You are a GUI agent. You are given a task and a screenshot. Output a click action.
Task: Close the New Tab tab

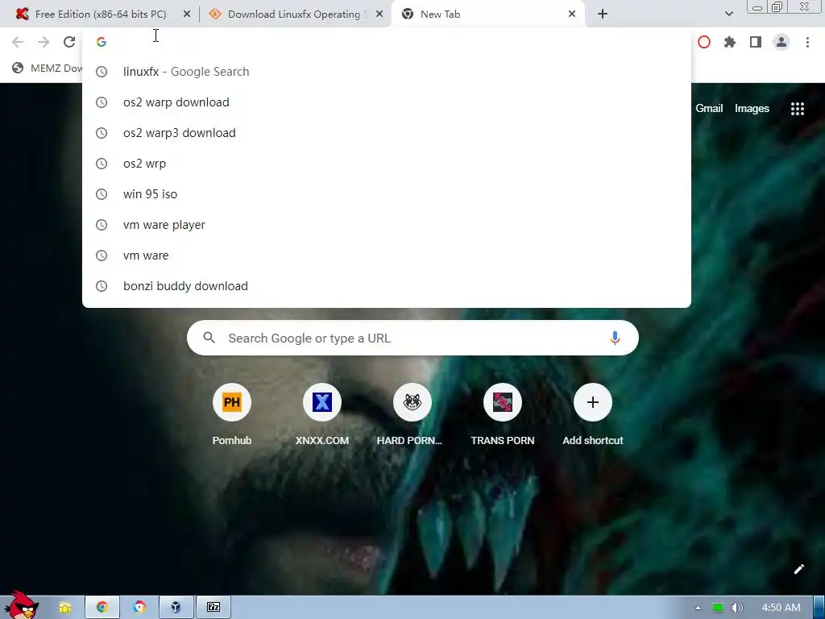click(x=572, y=15)
